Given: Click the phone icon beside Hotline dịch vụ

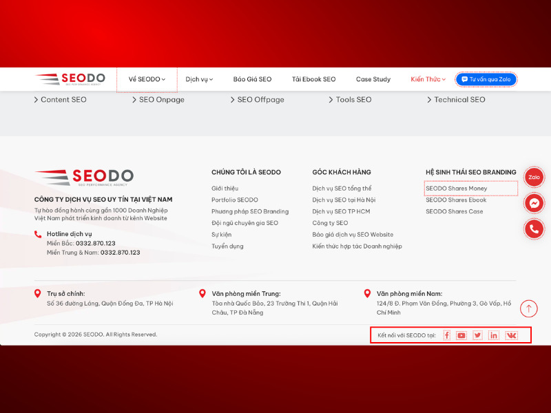Looking at the screenshot, I should (38, 234).
